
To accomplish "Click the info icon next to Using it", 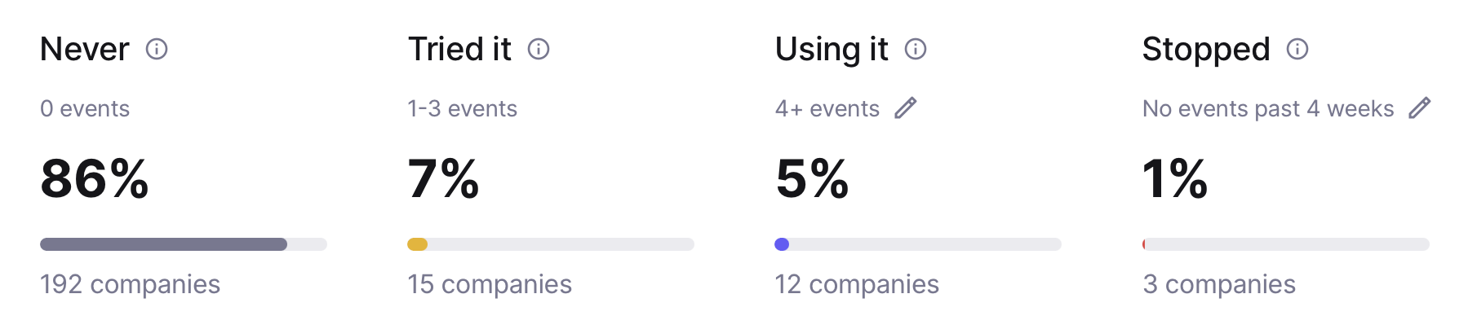I will point(916,50).
